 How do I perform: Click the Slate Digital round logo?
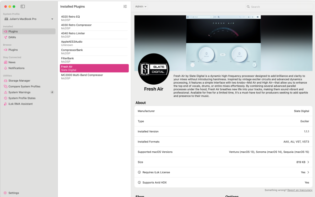point(154,69)
